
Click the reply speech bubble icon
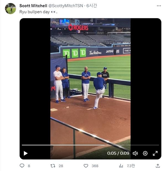[x=22, y=166]
